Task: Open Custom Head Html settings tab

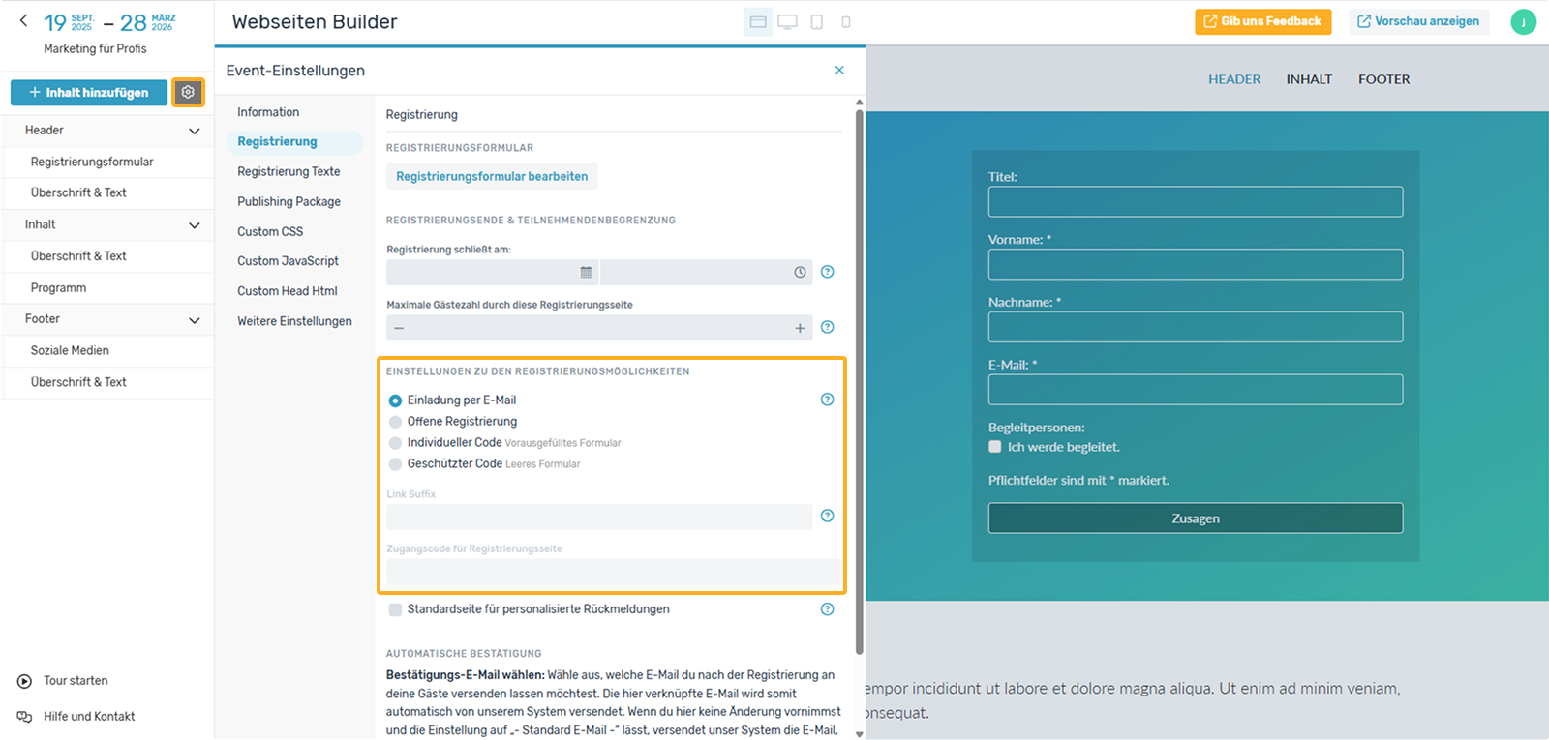Action: (287, 291)
